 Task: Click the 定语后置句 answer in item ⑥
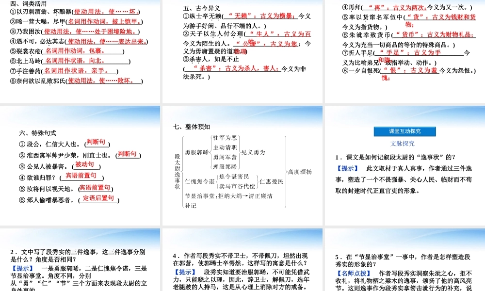coord(98,198)
